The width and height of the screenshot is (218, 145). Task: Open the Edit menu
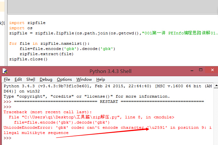[18, 79]
